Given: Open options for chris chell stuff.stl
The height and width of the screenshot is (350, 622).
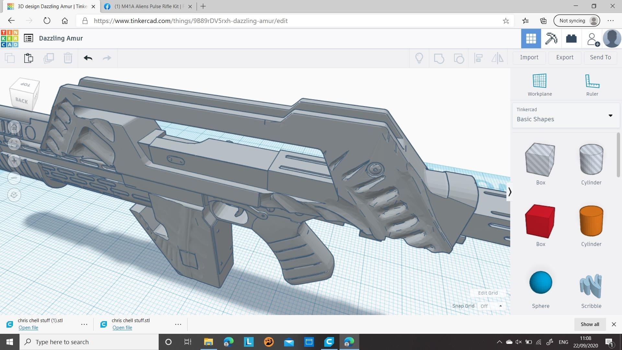Looking at the screenshot, I should point(178,324).
